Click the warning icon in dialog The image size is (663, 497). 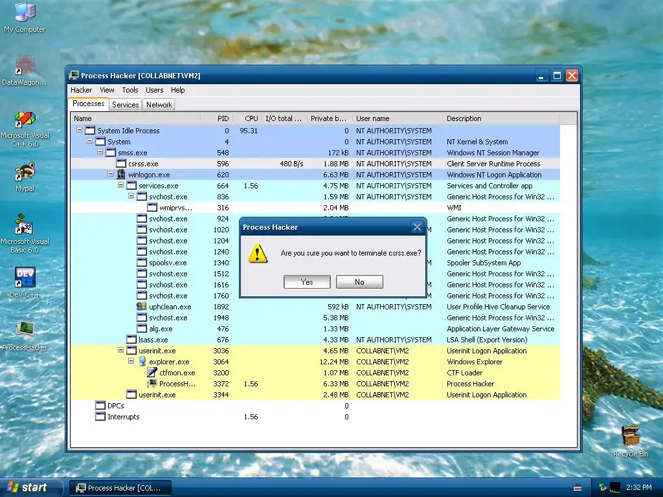[258, 254]
